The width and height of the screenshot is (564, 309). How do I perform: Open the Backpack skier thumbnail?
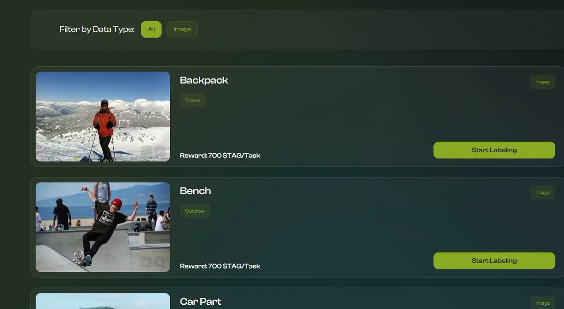click(x=103, y=116)
